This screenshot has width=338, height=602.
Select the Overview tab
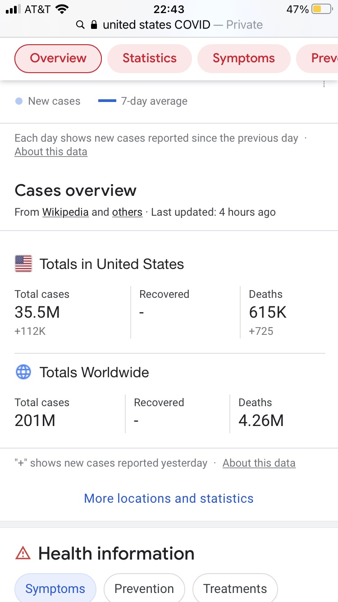click(58, 58)
